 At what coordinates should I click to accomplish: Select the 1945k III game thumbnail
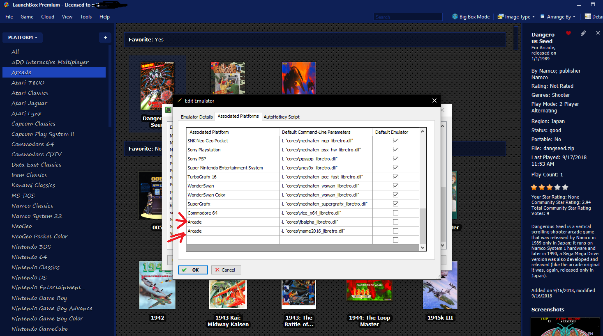[x=440, y=285]
